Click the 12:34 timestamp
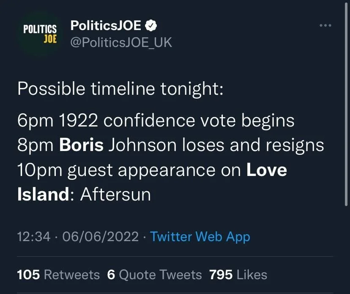This screenshot has width=350, height=294. [x=34, y=236]
